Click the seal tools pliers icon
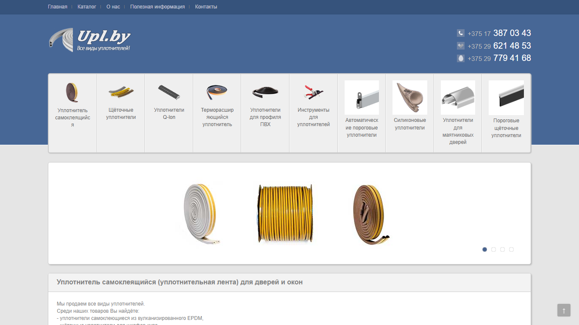Screen dimensions: 579x325 tap(314, 92)
